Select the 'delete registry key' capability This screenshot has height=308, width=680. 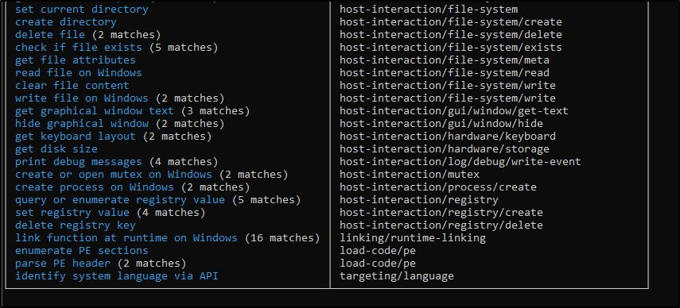[76, 225]
